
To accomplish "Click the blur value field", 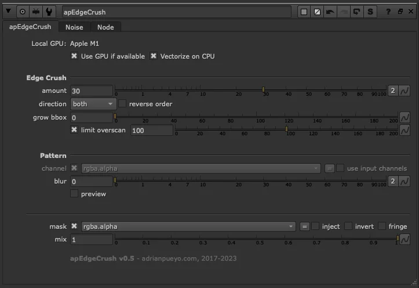I will point(92,182).
